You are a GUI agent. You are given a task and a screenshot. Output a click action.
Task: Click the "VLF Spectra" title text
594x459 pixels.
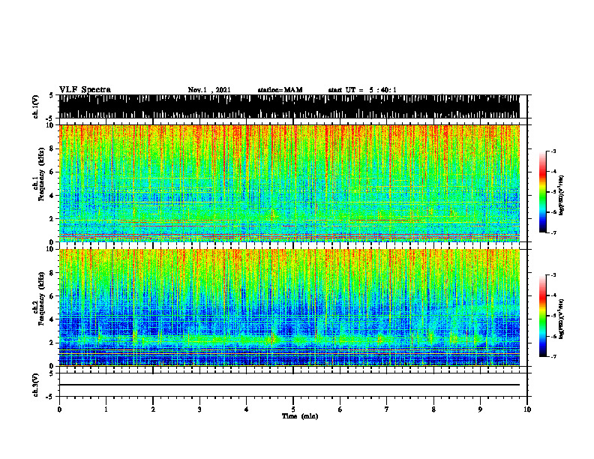85,90
